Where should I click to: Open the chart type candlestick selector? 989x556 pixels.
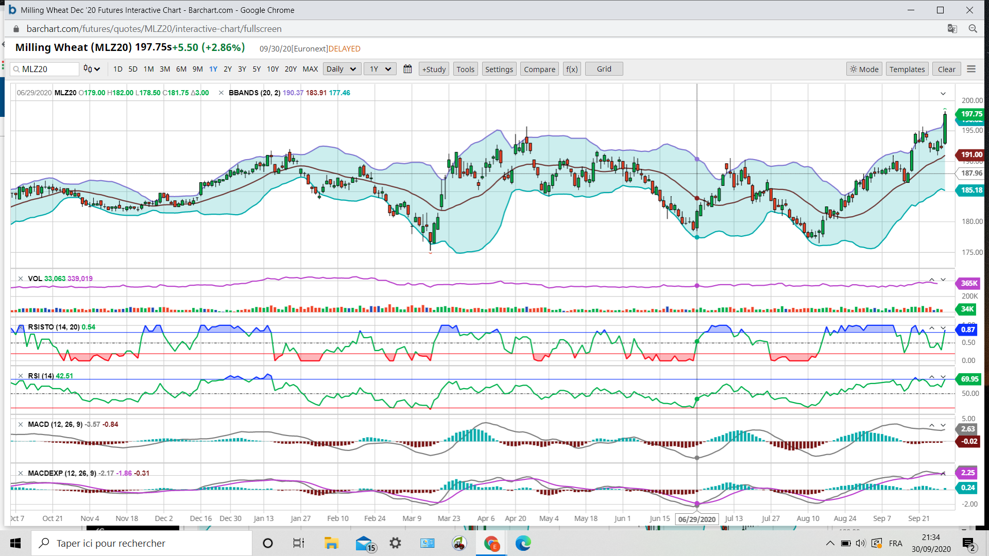pos(91,69)
